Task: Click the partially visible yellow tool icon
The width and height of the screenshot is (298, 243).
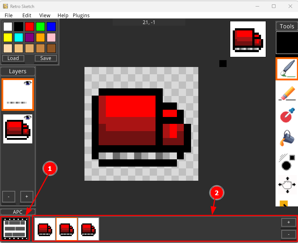Action: tap(283, 203)
